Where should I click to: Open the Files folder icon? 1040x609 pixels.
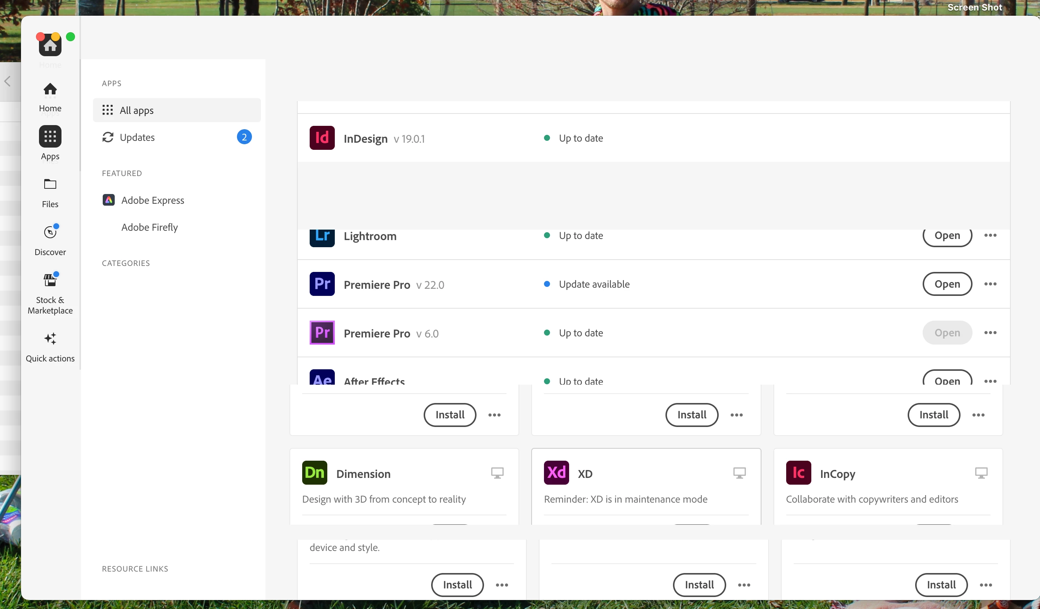pos(50,184)
